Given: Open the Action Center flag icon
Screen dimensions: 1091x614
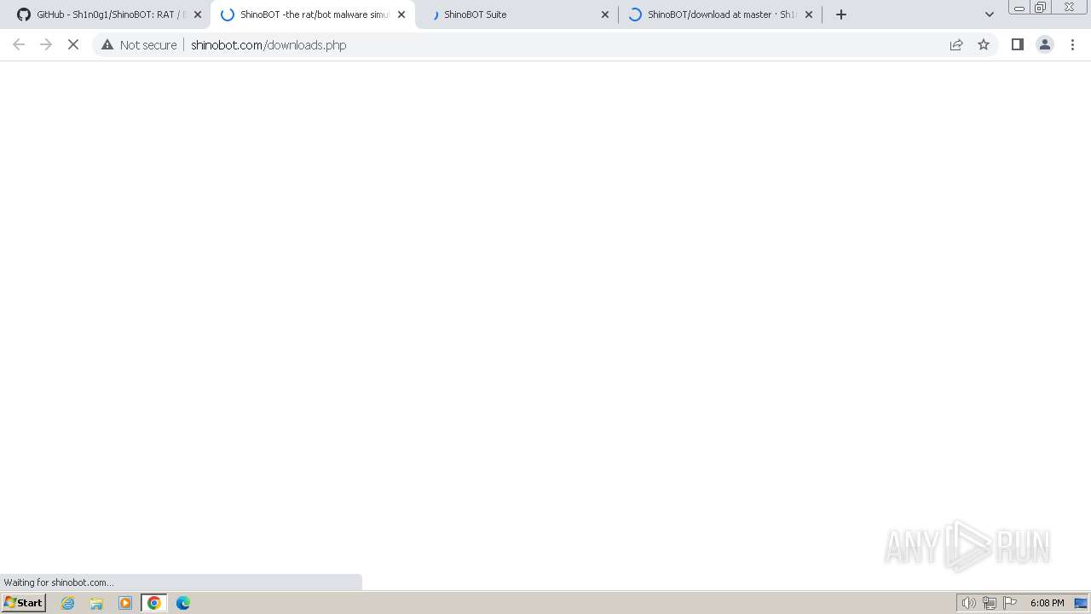Looking at the screenshot, I should 1010,603.
